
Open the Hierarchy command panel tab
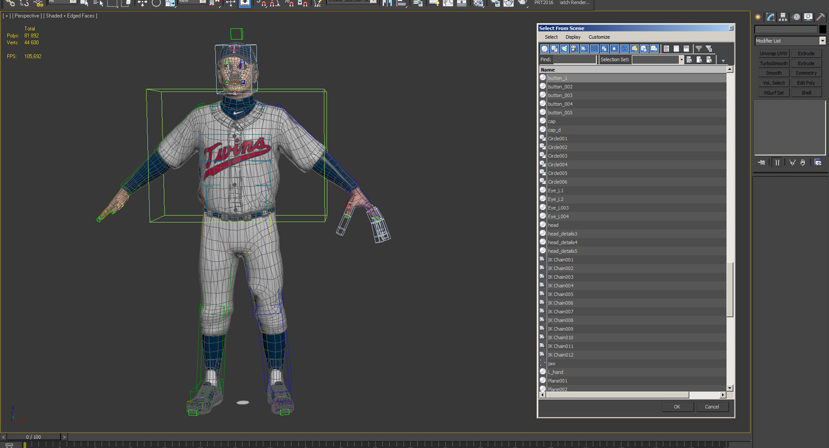click(x=783, y=17)
